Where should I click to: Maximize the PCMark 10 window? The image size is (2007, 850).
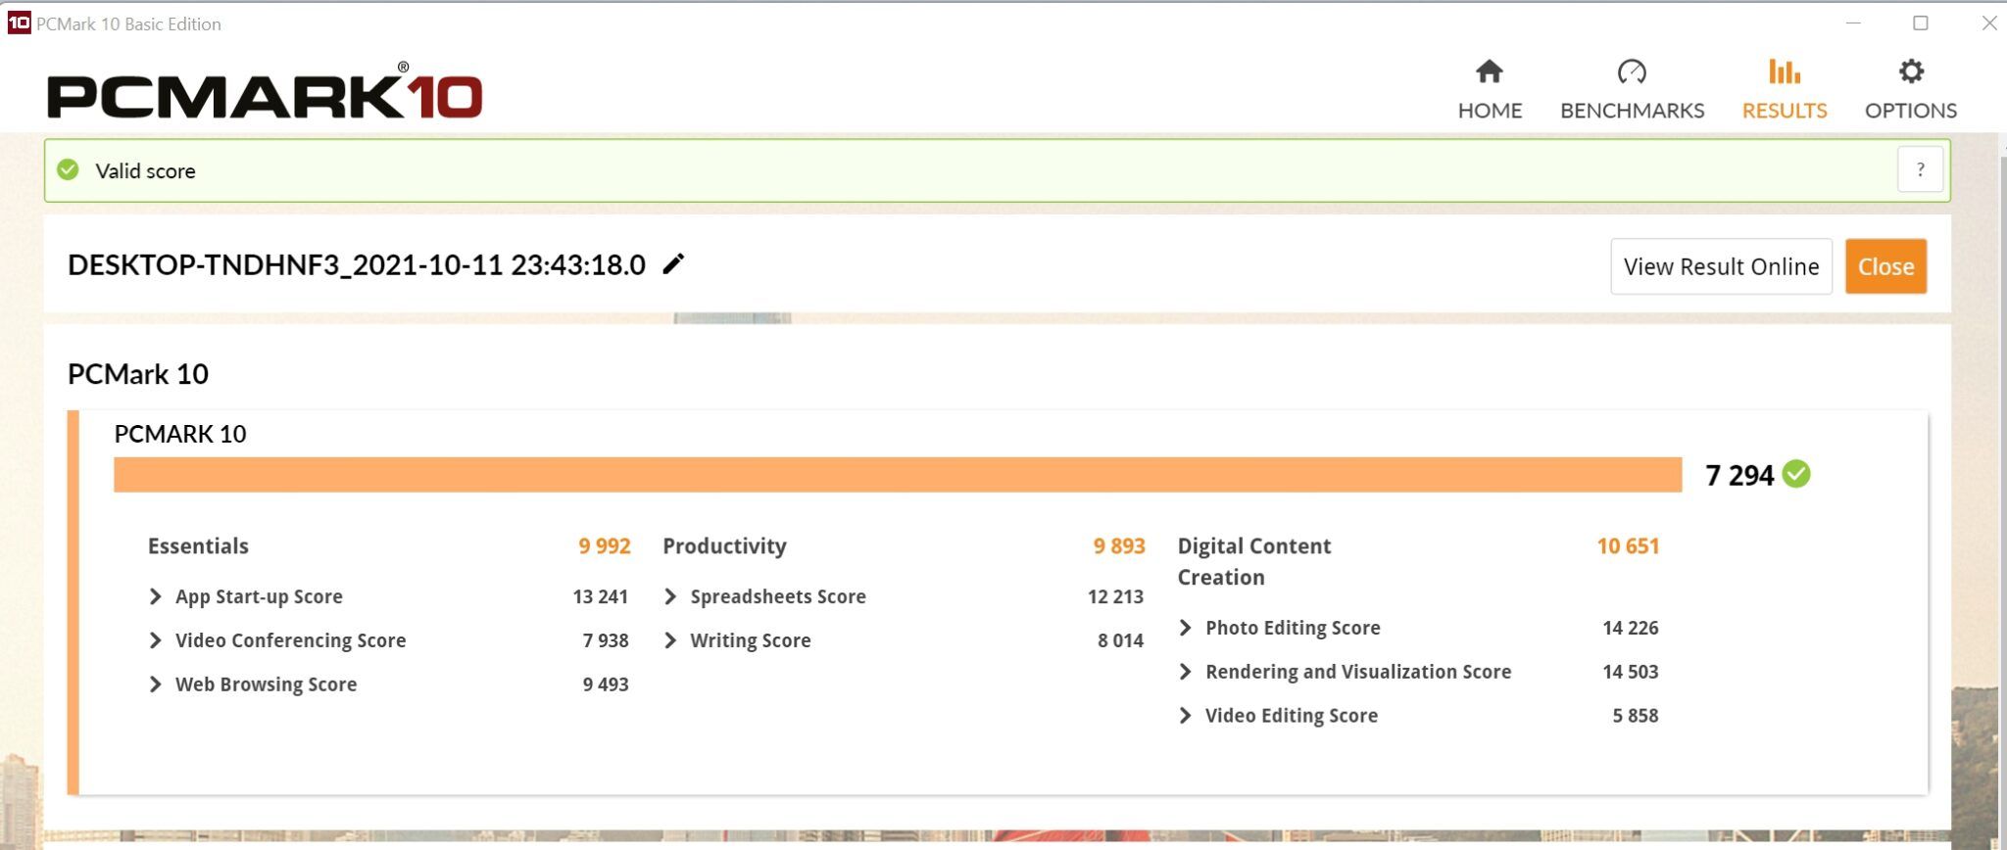click(1921, 23)
